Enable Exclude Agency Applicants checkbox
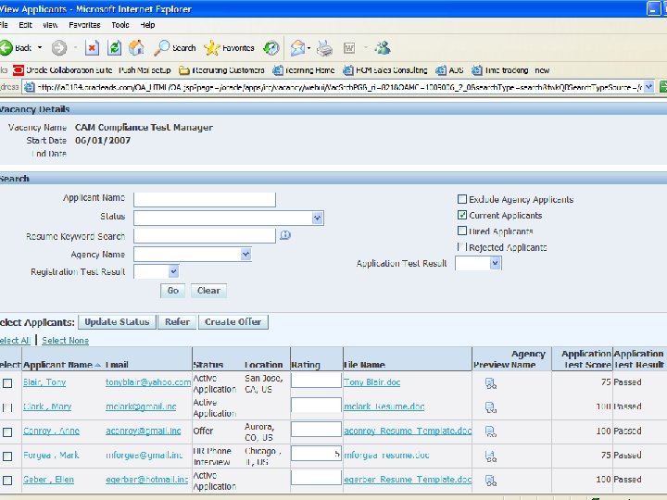Viewport: 667px width, 500px height. coord(462,199)
